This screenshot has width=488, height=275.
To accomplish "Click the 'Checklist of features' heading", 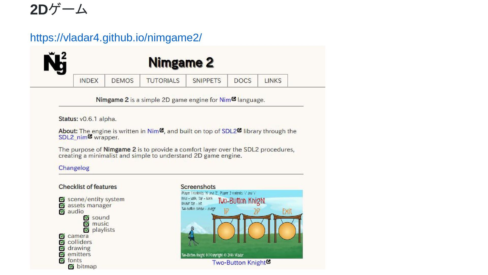I will click(x=88, y=187).
